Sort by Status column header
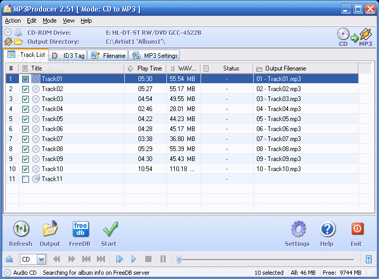The height and width of the screenshot is (279, 379). [x=227, y=68]
